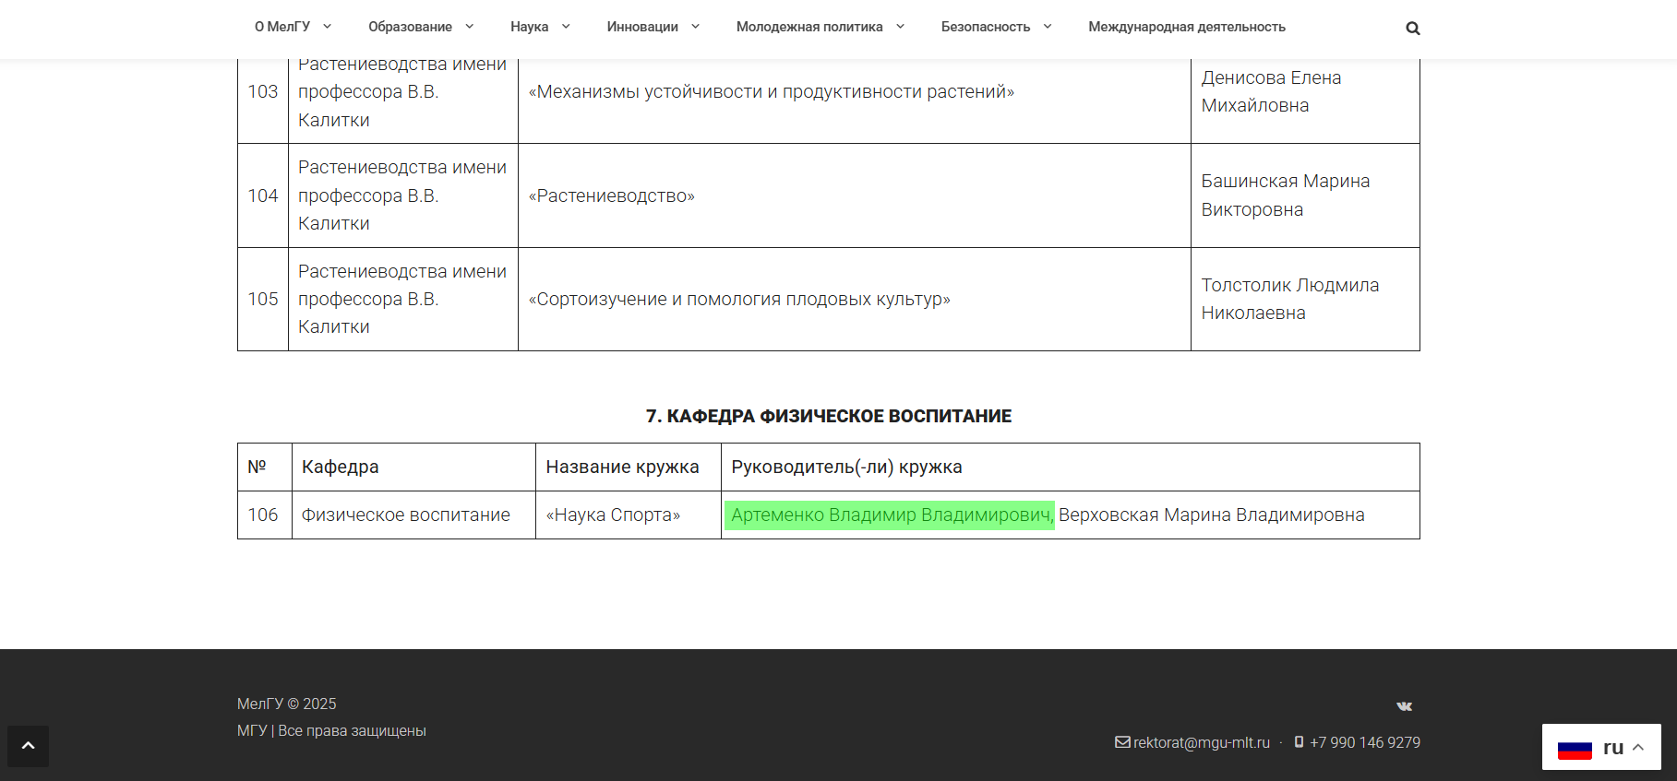The image size is (1677, 781).
Task: Click the МелГУ © 2025 text
Action: click(x=286, y=704)
